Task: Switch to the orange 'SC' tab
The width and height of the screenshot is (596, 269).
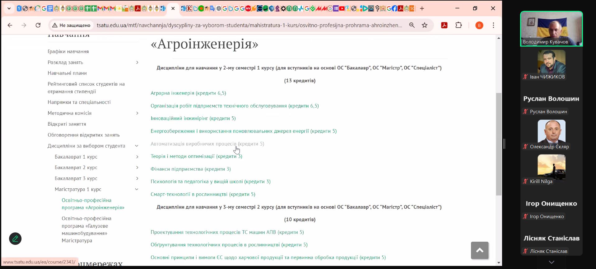Action: click(412, 8)
